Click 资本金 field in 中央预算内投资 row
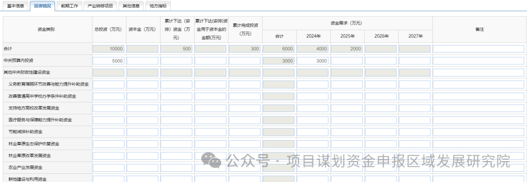The width and height of the screenshot is (527, 182). pos(142,61)
